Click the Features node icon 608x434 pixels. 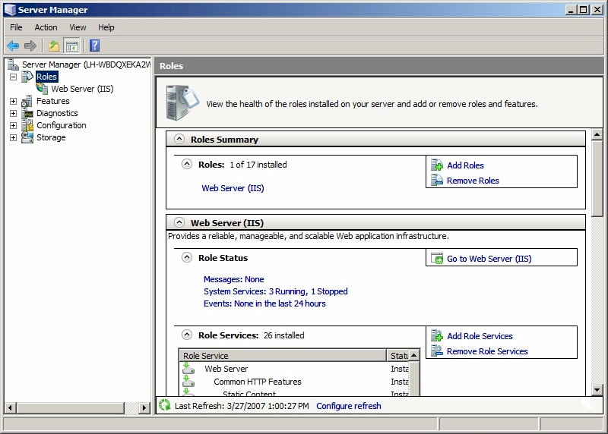point(27,101)
